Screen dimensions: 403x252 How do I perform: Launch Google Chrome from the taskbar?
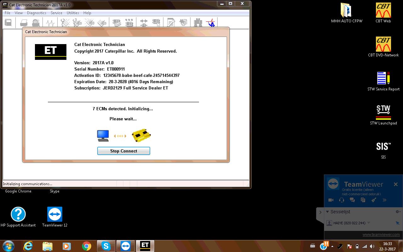click(x=87, y=246)
